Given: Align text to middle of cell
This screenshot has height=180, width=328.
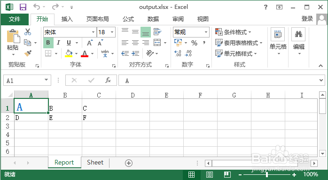Looking at the screenshot, I should click(135, 32).
